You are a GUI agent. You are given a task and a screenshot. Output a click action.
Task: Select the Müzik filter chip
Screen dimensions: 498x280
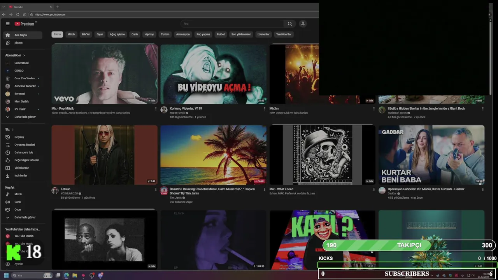(71, 34)
